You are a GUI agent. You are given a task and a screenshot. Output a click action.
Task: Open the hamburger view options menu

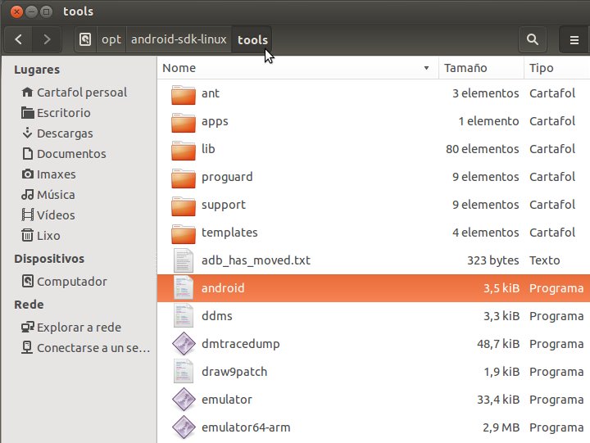click(574, 39)
